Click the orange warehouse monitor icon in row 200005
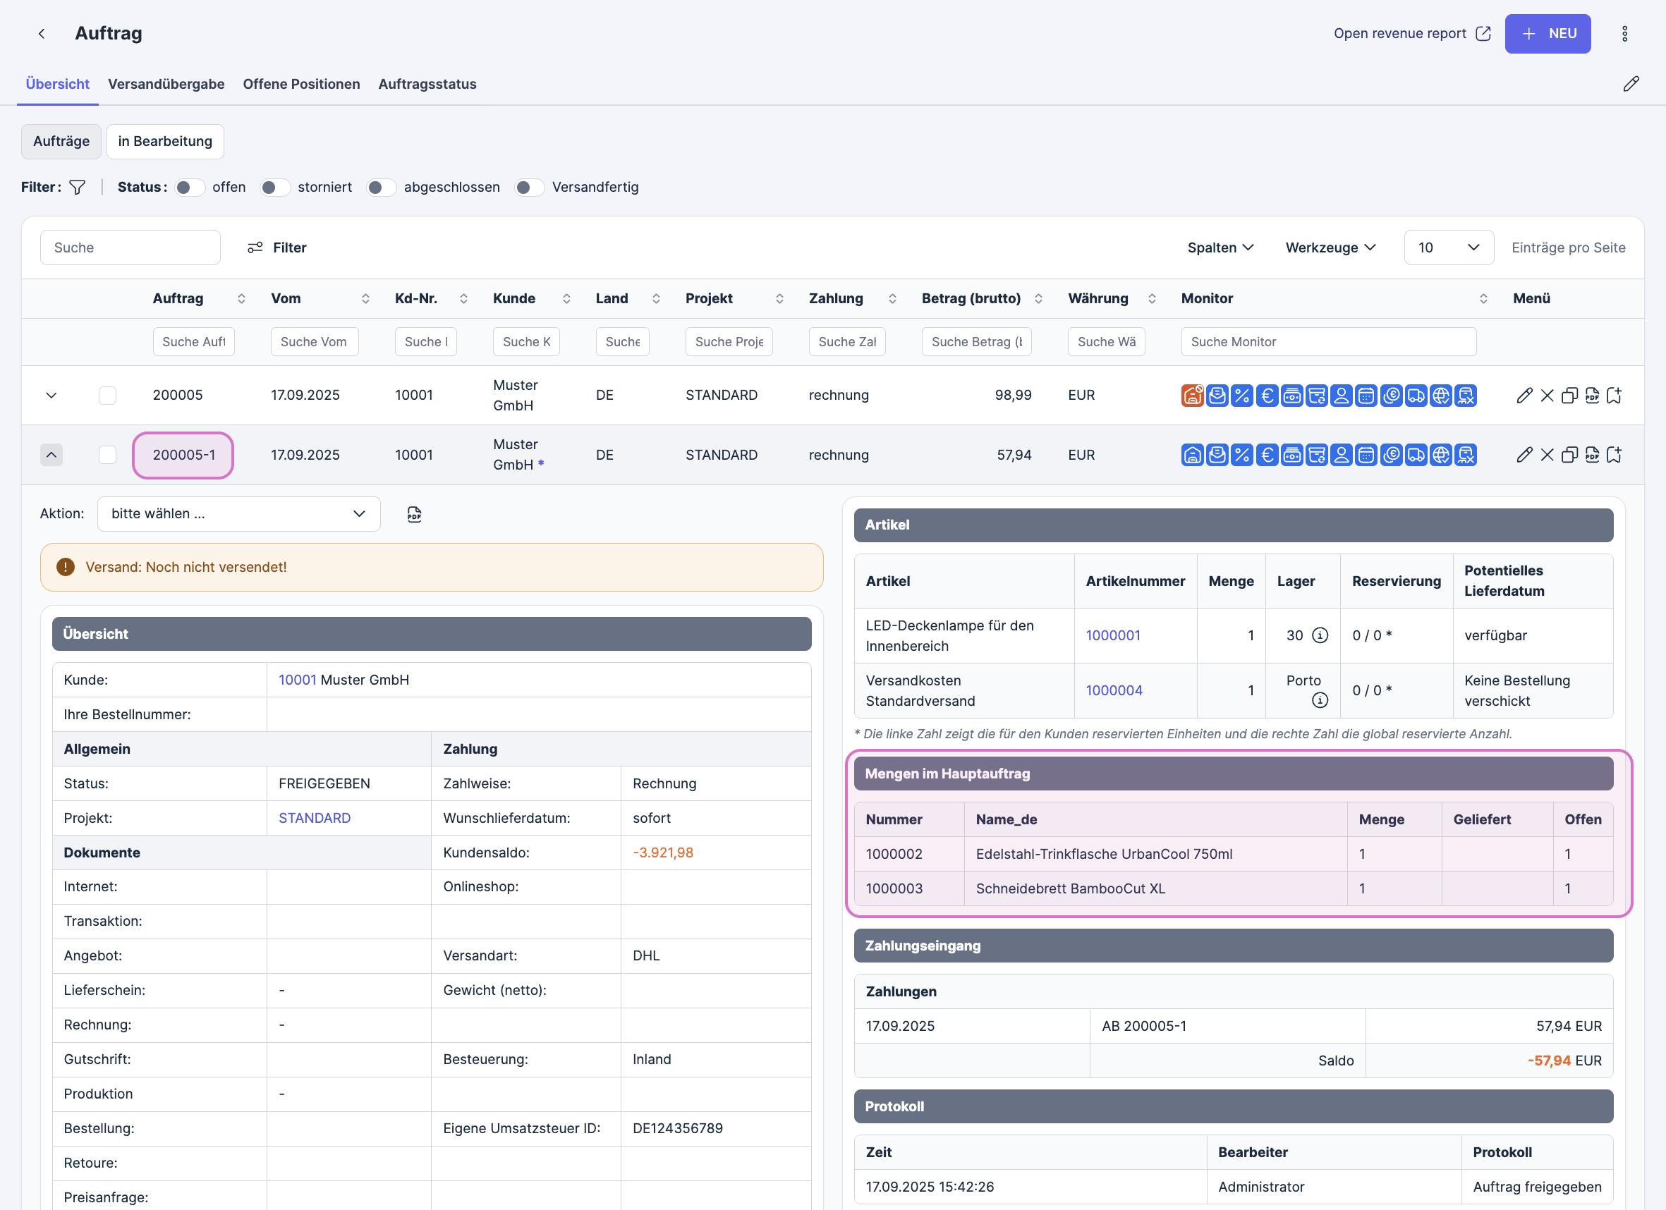Screen dimensions: 1666x1210 (1192, 396)
